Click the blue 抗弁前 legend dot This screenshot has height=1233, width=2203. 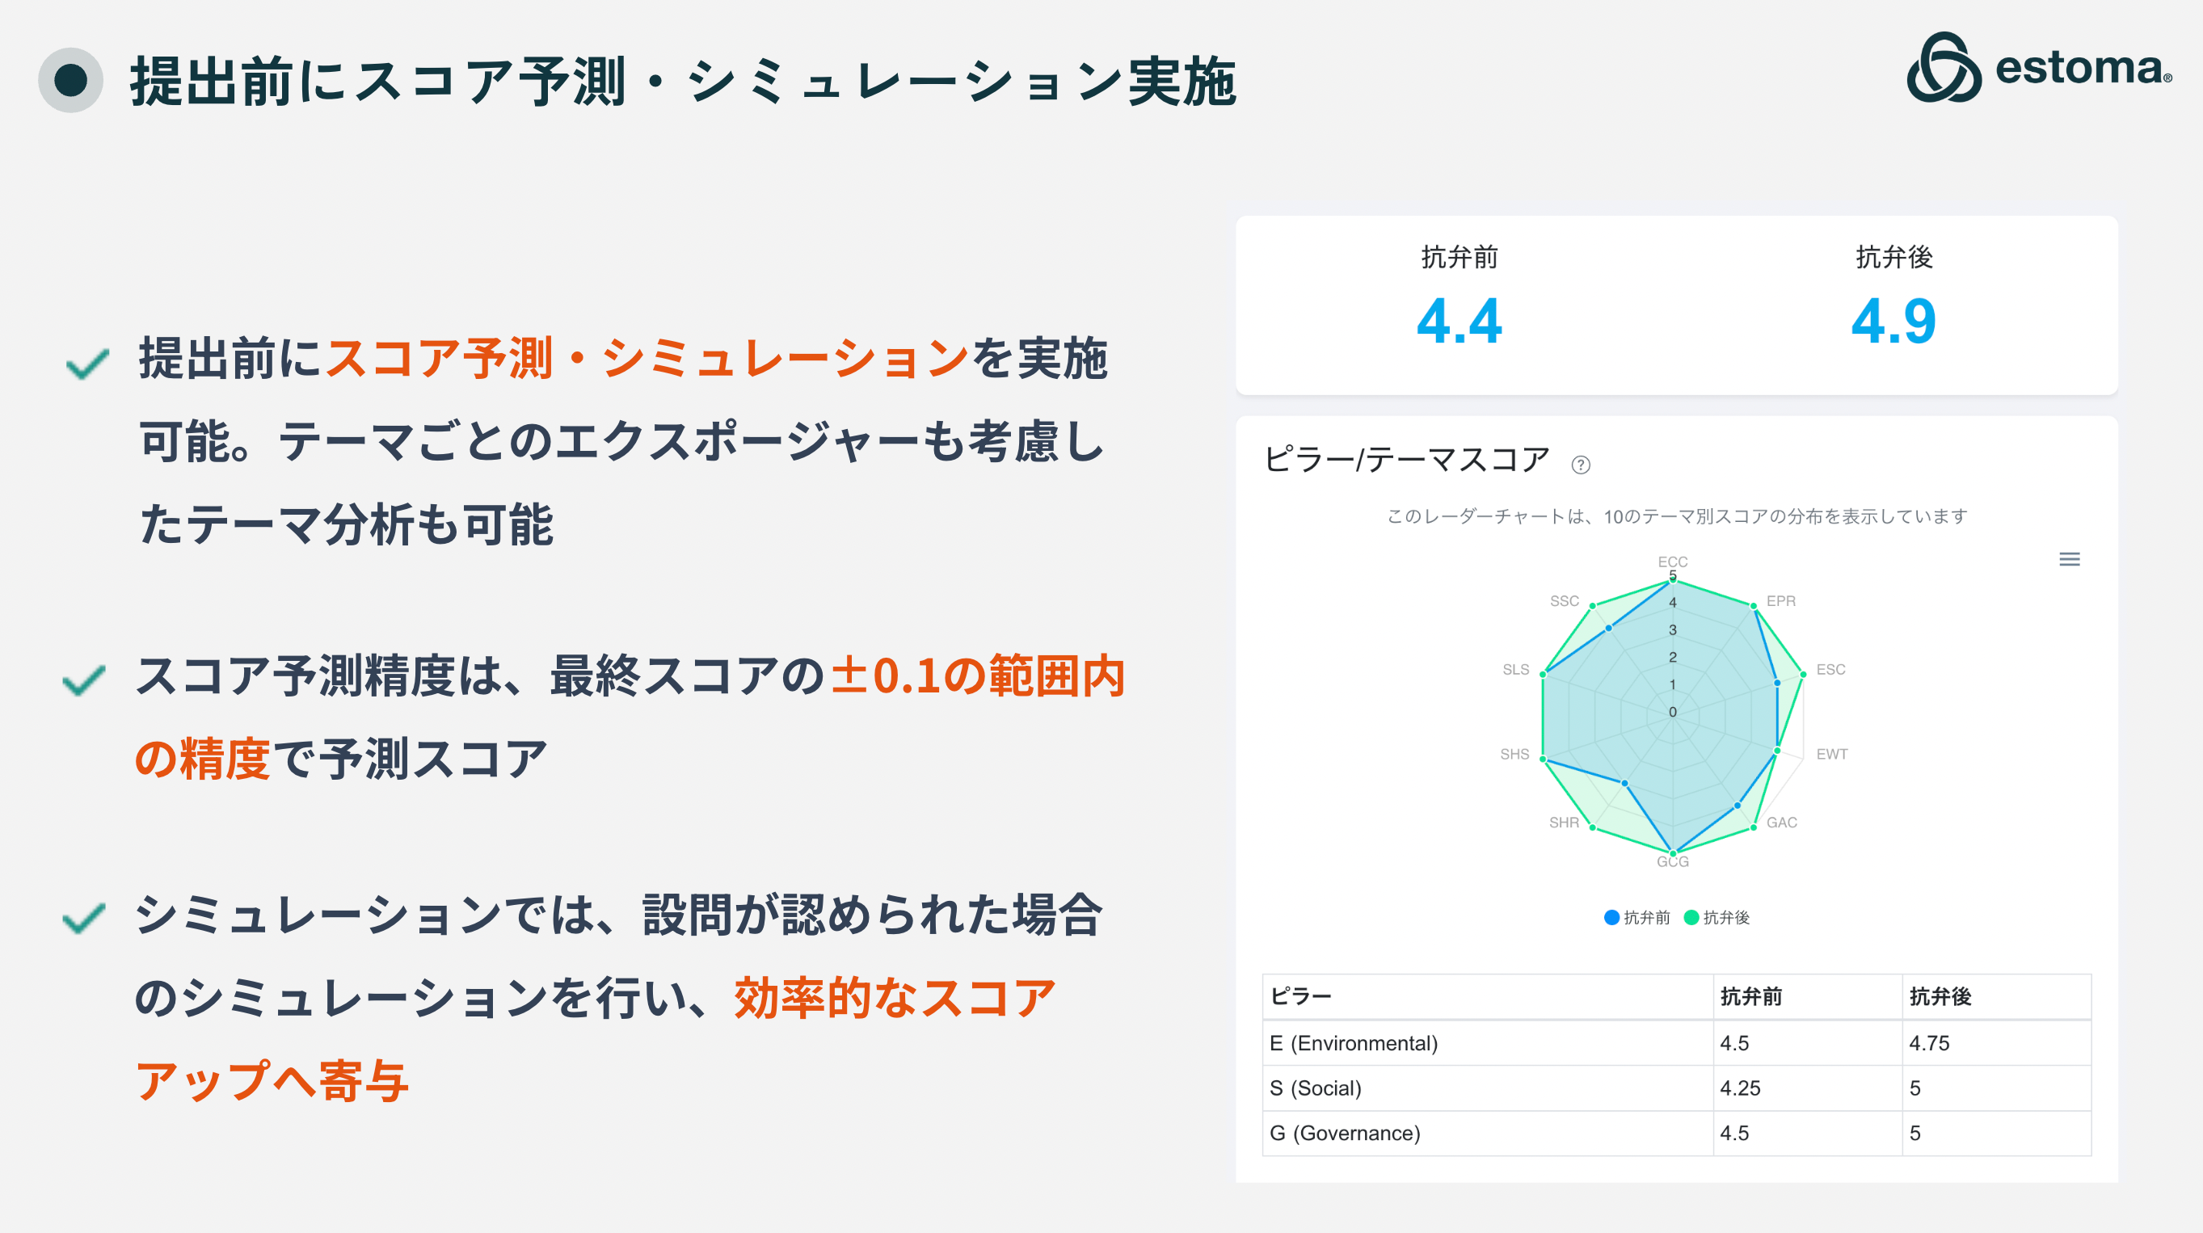[x=1611, y=918]
